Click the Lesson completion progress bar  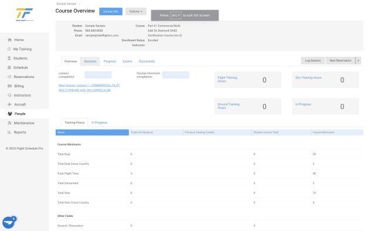click(98, 75)
